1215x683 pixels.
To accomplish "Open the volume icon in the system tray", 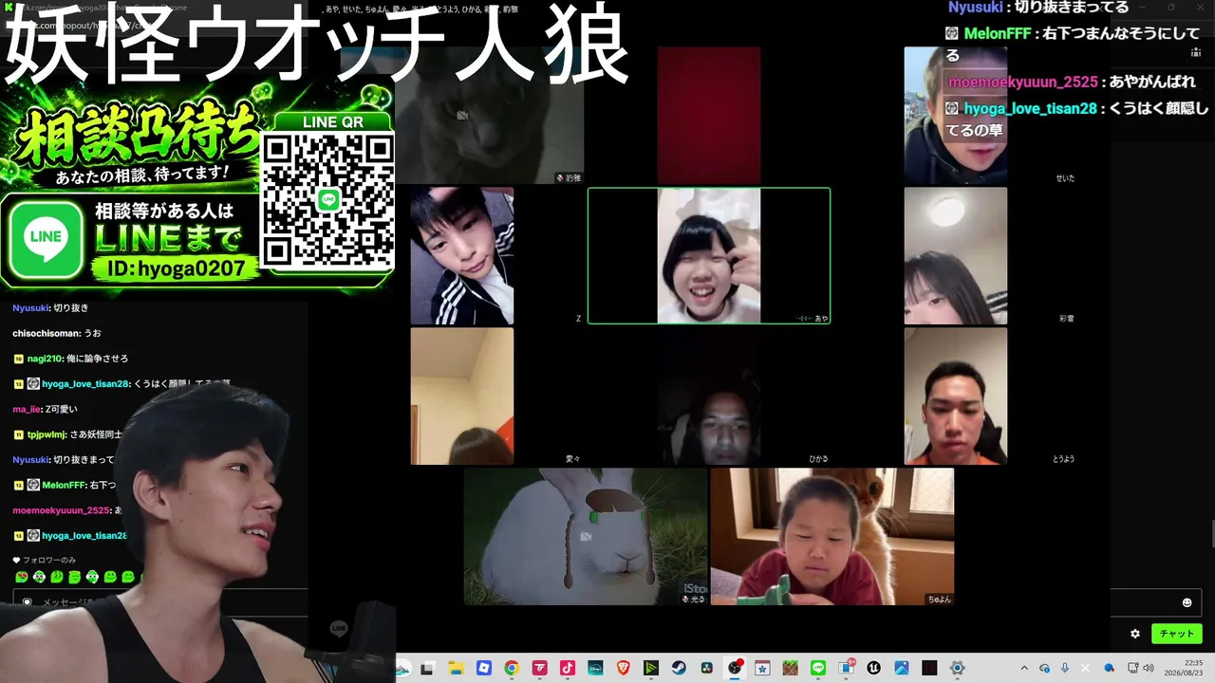I will pos(1149,668).
